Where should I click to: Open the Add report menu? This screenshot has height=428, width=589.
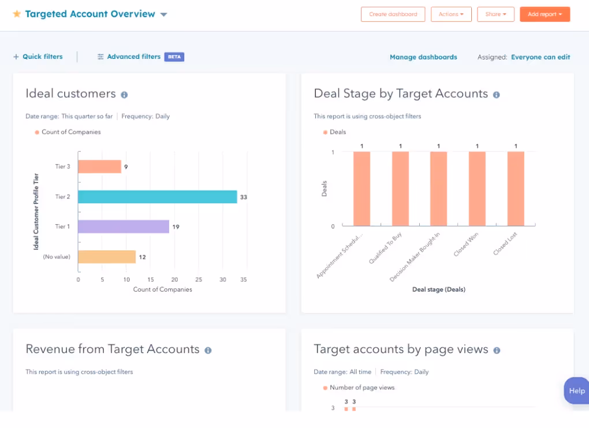545,14
